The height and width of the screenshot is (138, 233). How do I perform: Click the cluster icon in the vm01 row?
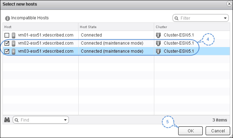(x=158, y=35)
